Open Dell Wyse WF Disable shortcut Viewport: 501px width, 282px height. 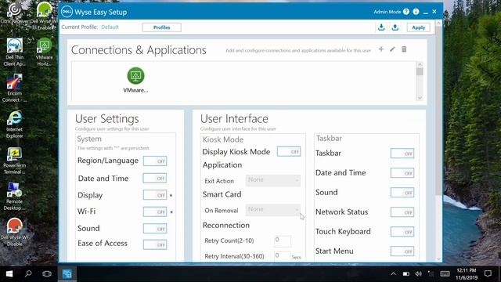point(14,232)
